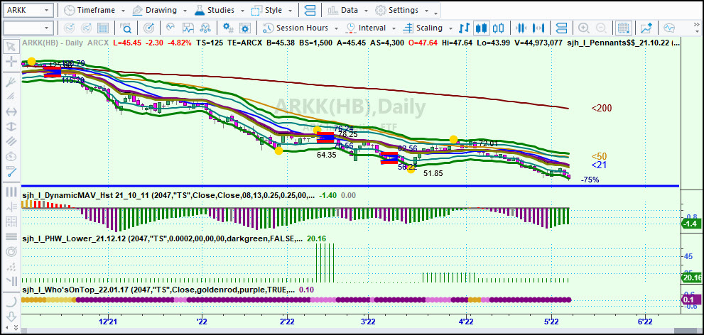The height and width of the screenshot is (335, 704).
Task: Click the <50 moving average label
Action: click(x=600, y=156)
